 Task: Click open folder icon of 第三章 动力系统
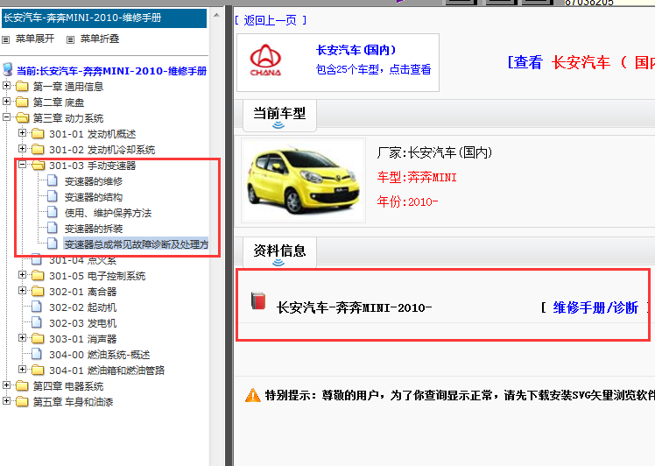[x=22, y=118]
